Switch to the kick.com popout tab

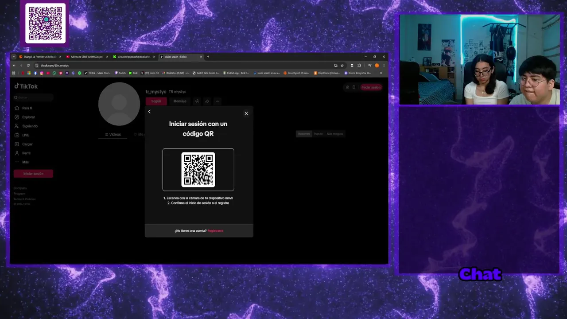133,57
